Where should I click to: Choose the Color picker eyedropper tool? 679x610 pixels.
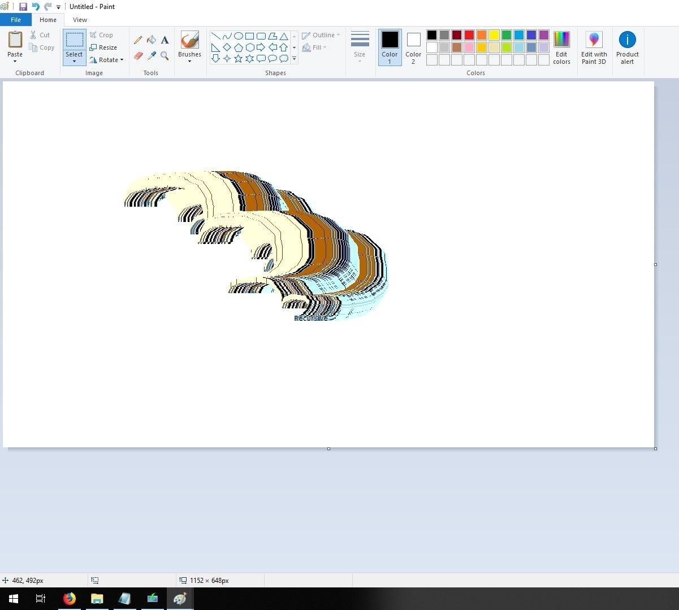tap(152, 56)
